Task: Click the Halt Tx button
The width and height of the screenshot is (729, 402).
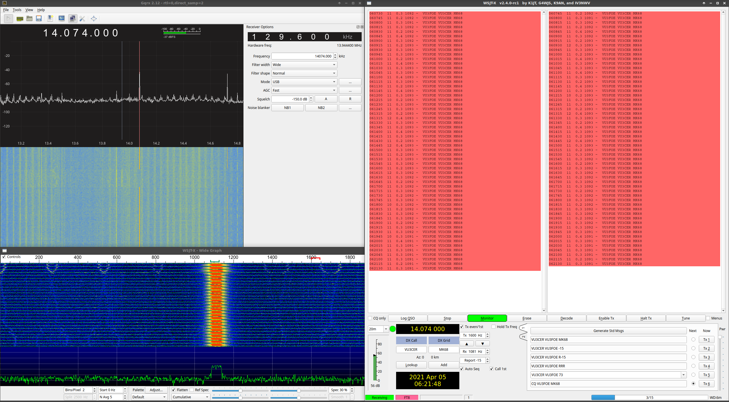Action: pyautogui.click(x=647, y=318)
